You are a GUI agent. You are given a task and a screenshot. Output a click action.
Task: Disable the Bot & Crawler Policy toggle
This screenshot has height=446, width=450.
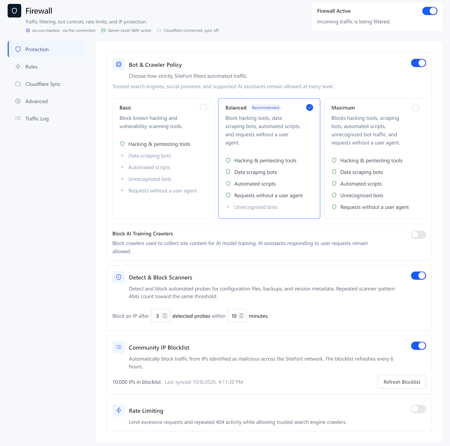click(x=419, y=63)
